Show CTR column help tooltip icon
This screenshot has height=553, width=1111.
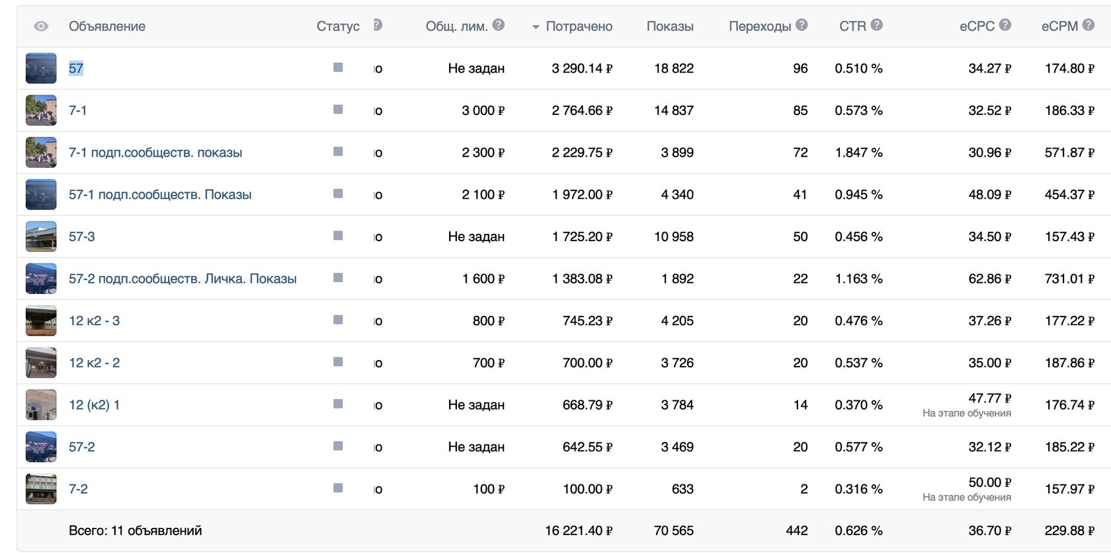876,25
